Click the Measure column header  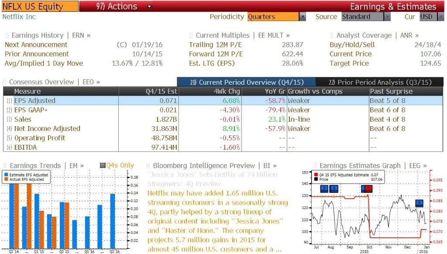coord(66,92)
